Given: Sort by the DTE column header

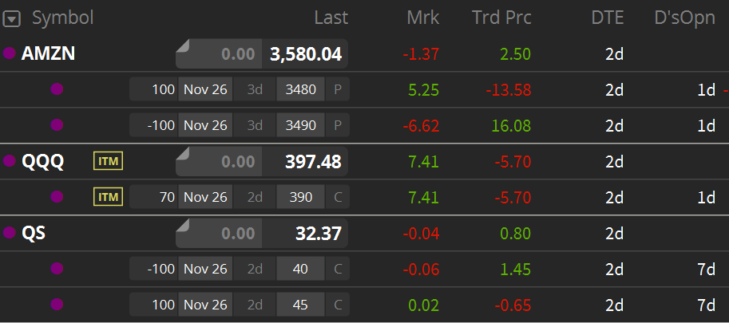Looking at the screenshot, I should pyautogui.click(x=607, y=18).
